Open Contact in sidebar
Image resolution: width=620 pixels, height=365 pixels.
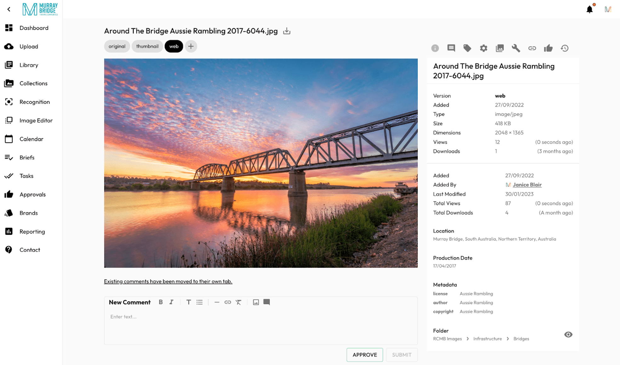click(x=31, y=250)
